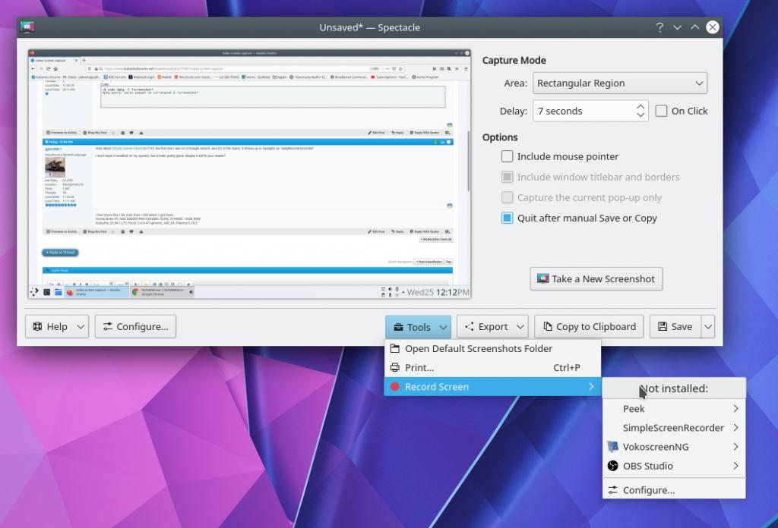The image size is (778, 528).
Task: Click the VokoscreenNG icon in submenu
Action: pyautogui.click(x=613, y=447)
